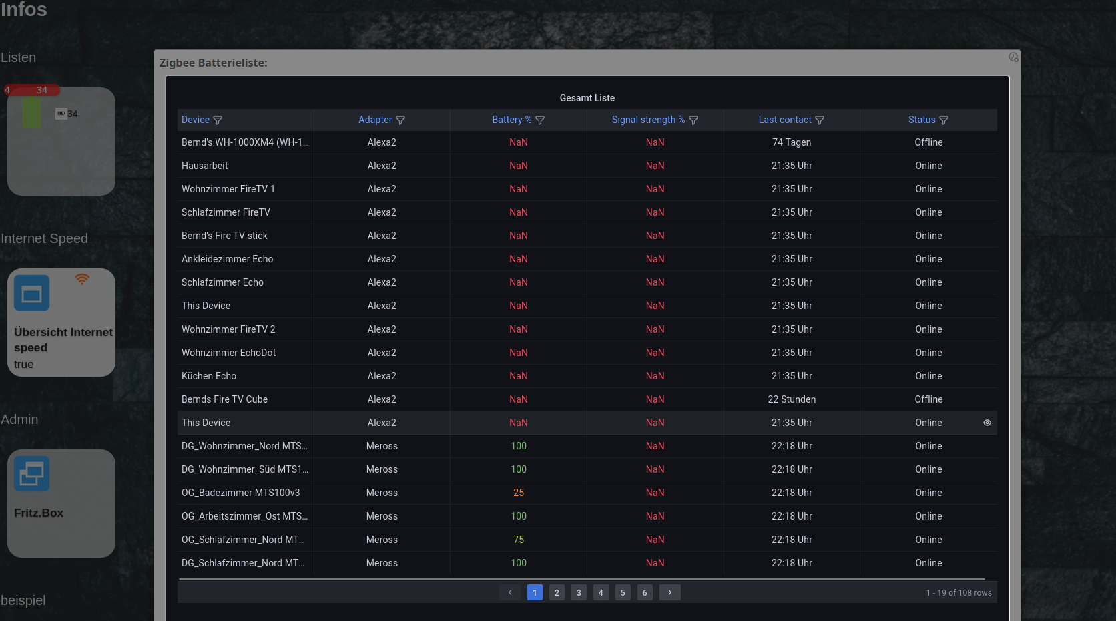This screenshot has height=621, width=1116.
Task: Click the horizontal scrollbar under the table
Action: click(x=581, y=579)
